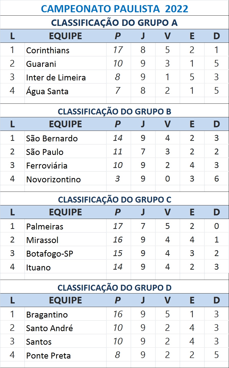Select the Guarani team name cell
229x368 pixels.
[x=41, y=64]
